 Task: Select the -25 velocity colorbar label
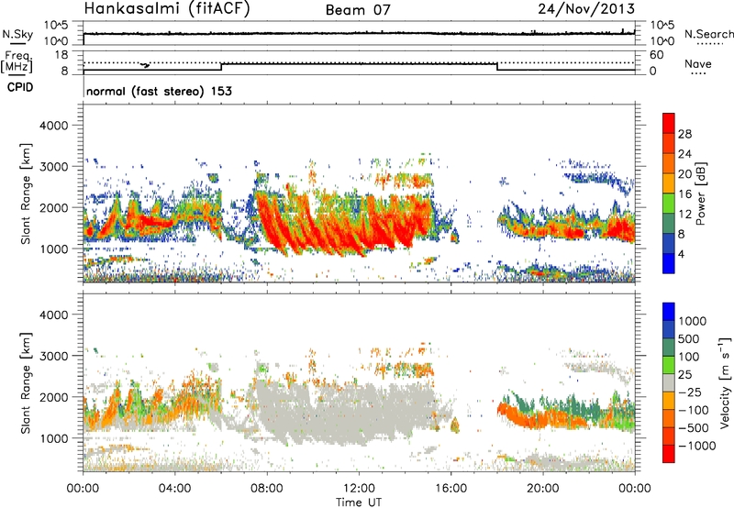[691, 392]
